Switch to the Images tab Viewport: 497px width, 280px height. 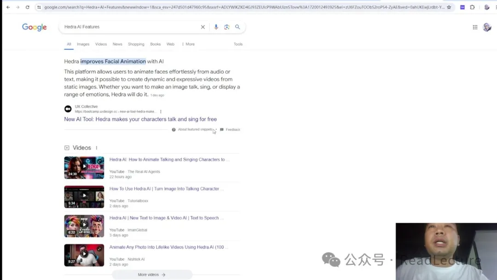click(x=83, y=44)
